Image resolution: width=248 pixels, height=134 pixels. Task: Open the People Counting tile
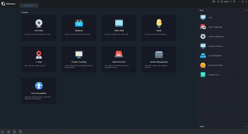tap(79, 59)
